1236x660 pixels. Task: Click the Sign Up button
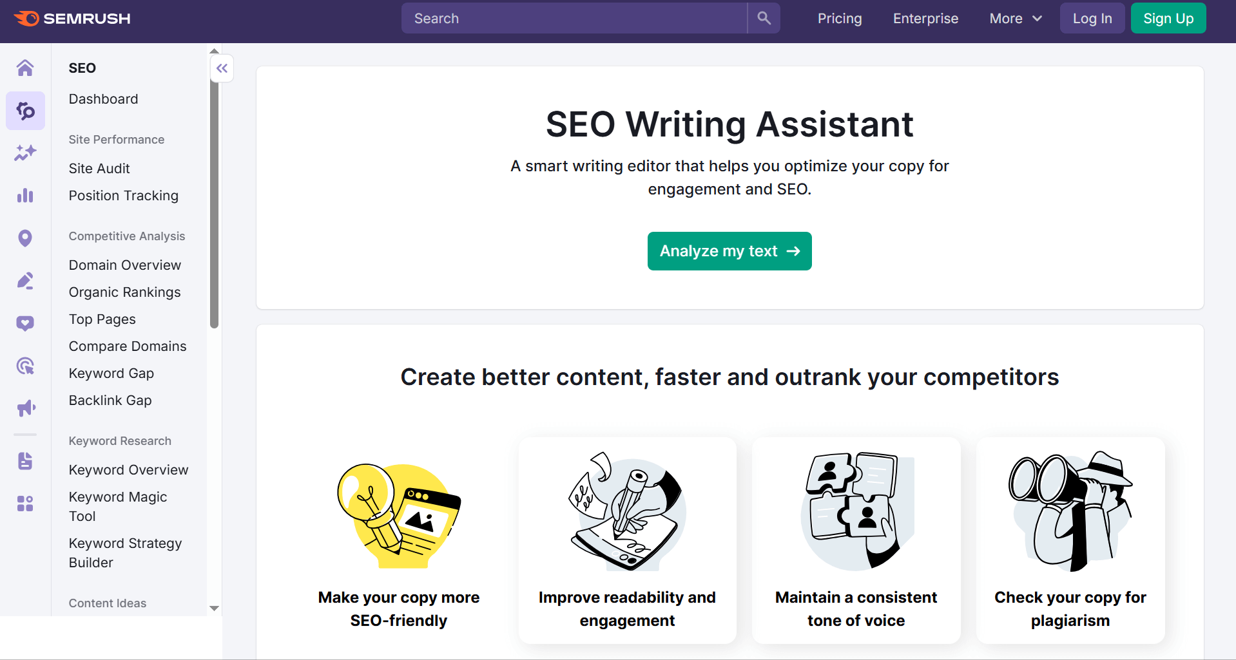point(1168,19)
